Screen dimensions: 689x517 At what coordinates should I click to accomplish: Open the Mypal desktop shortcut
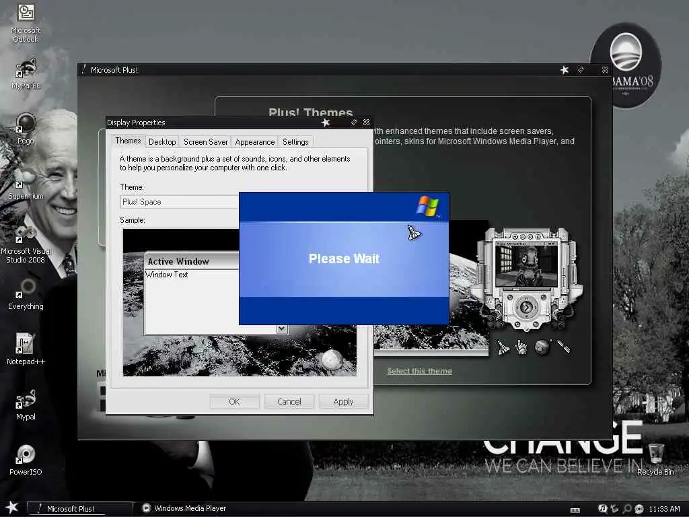[26, 404]
